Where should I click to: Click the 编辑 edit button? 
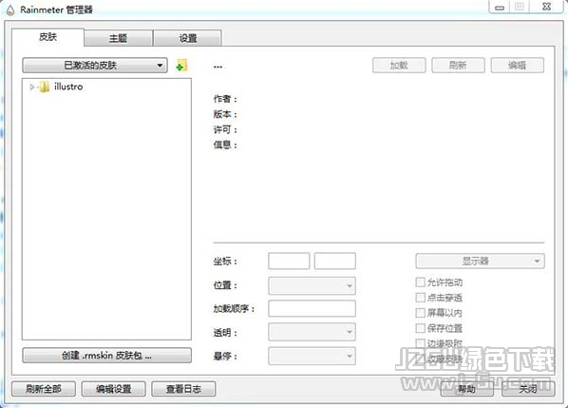pos(518,66)
